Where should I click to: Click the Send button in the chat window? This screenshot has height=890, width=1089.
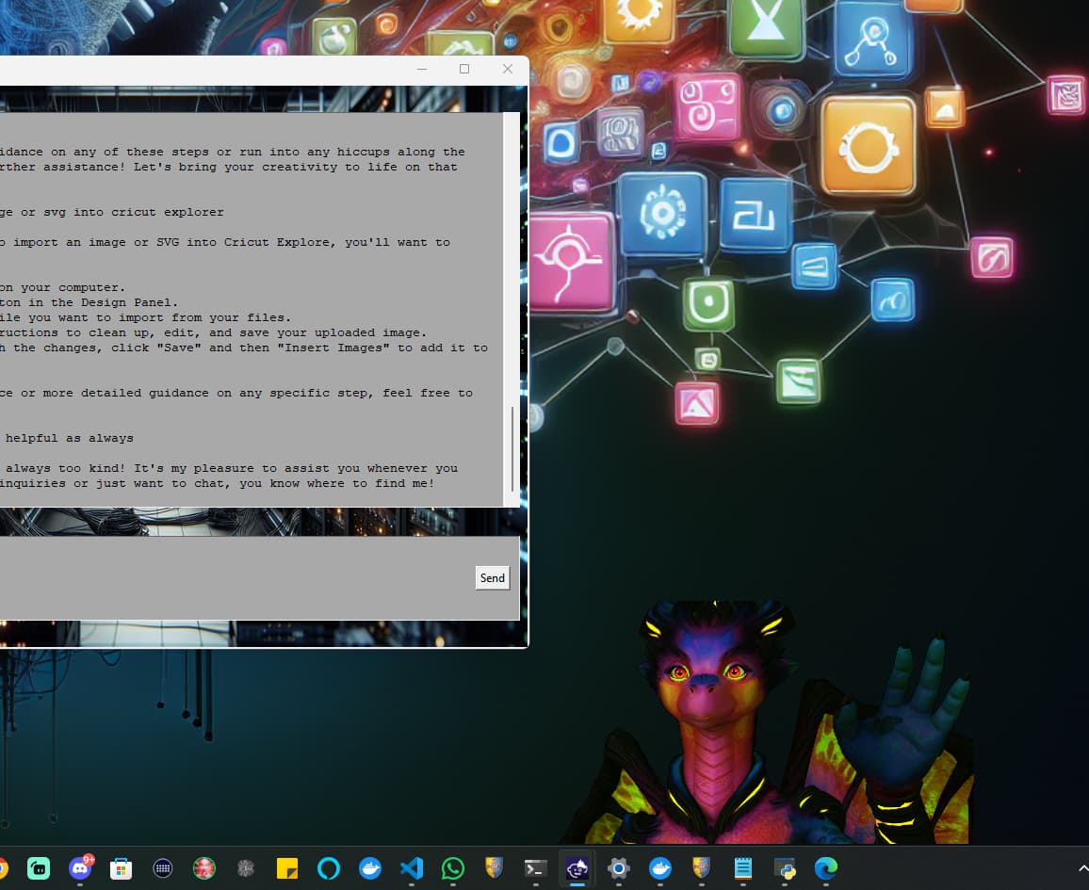tap(493, 577)
